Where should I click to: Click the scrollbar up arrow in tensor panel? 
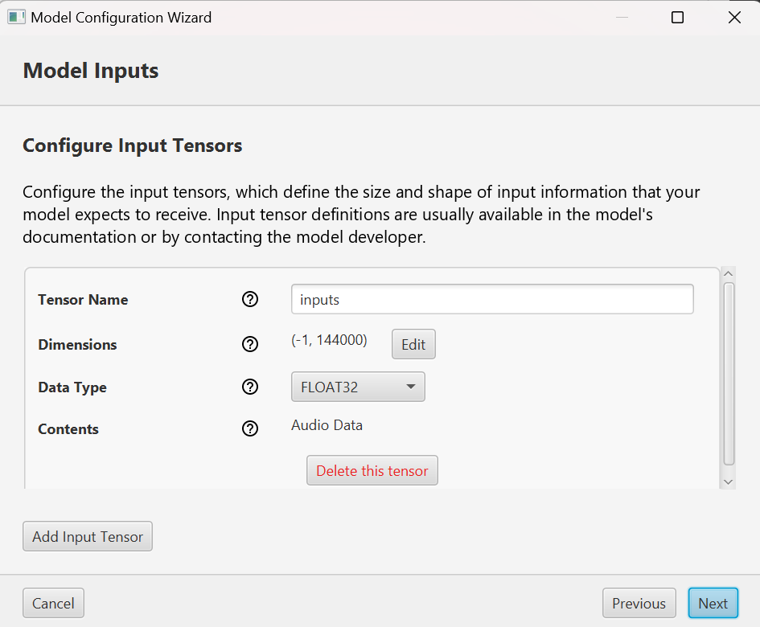tap(729, 274)
